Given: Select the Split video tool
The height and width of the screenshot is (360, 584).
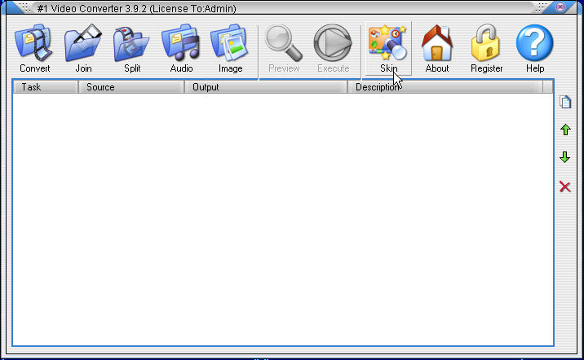Looking at the screenshot, I should (x=132, y=49).
